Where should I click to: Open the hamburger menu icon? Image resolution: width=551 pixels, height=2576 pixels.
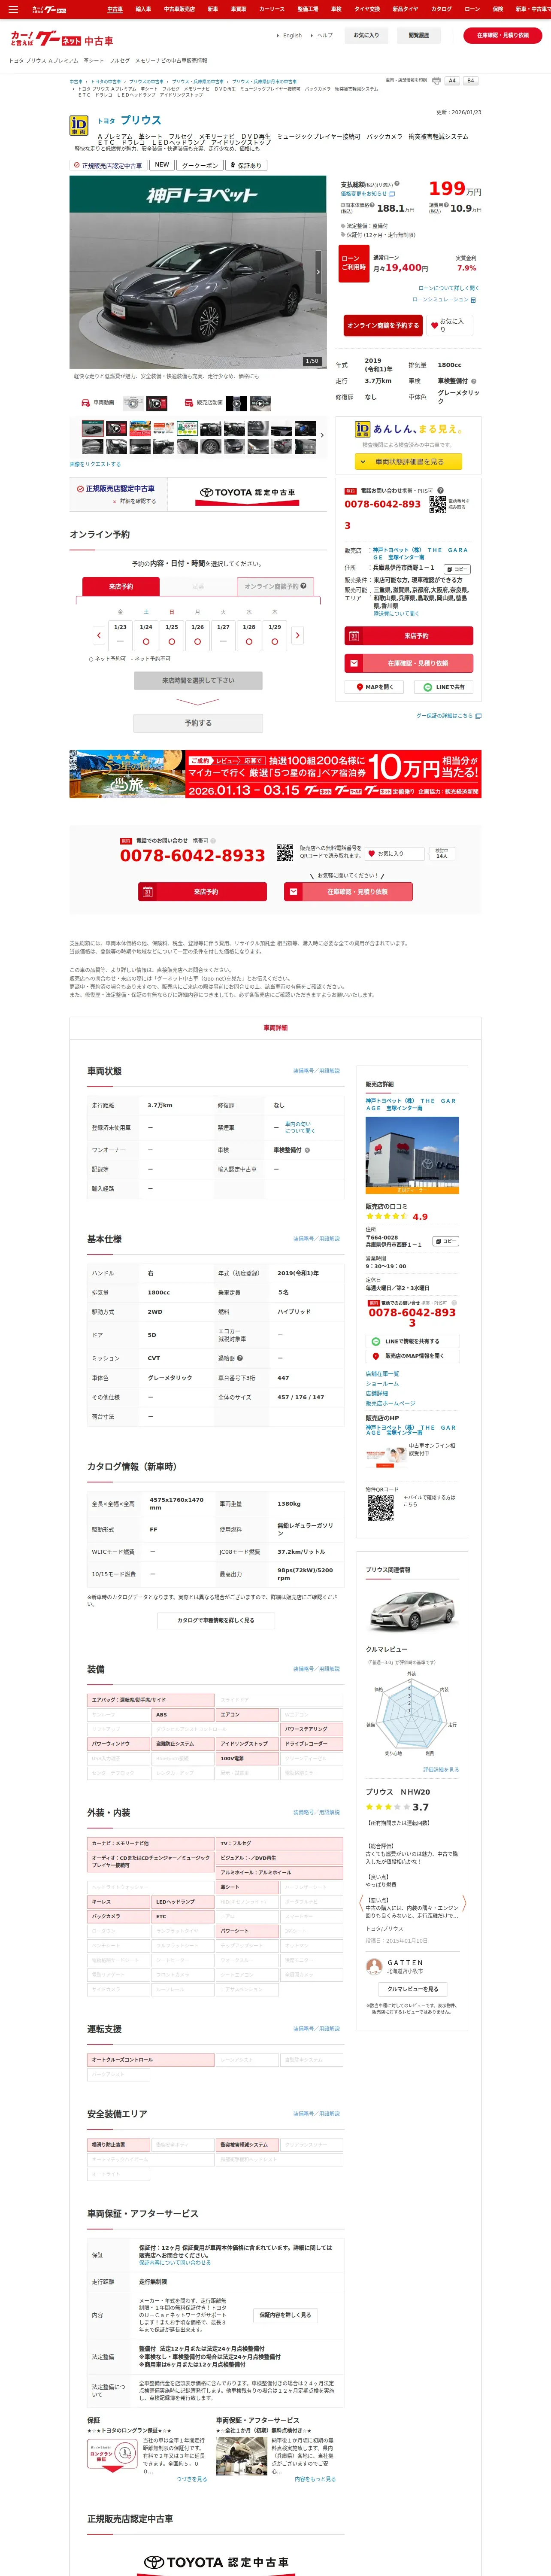pyautogui.click(x=13, y=9)
